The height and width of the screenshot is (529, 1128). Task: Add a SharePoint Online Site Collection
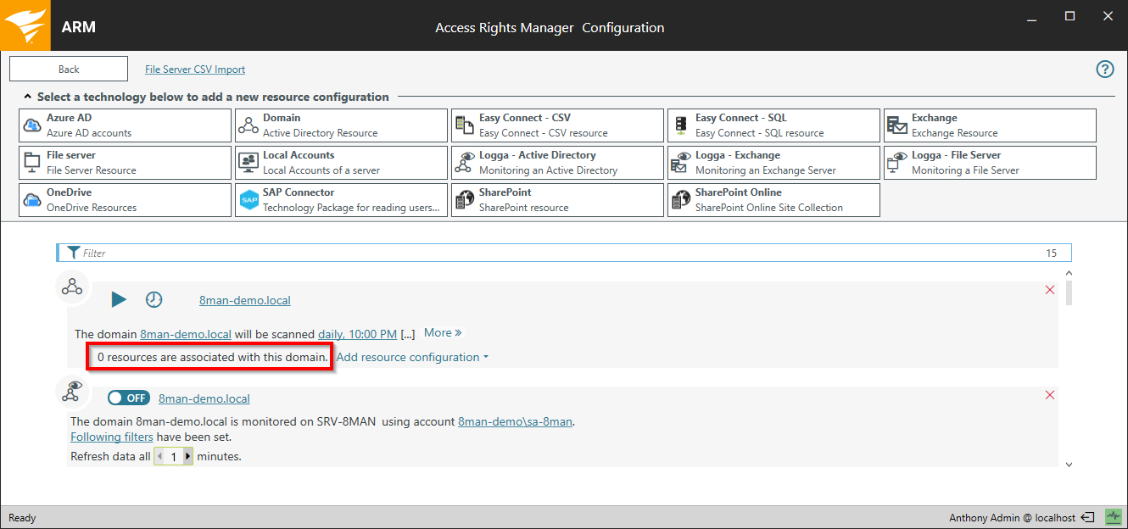tap(773, 200)
